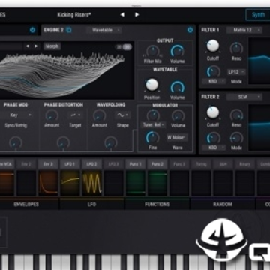Click the Kicking Risers preset name
Image resolution: width=270 pixels, height=270 pixels.
tap(74, 15)
